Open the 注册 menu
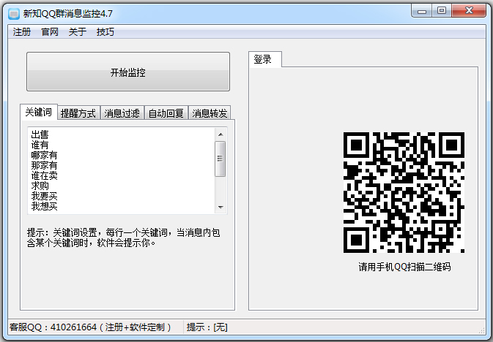The height and width of the screenshot is (342, 493). coord(22,31)
